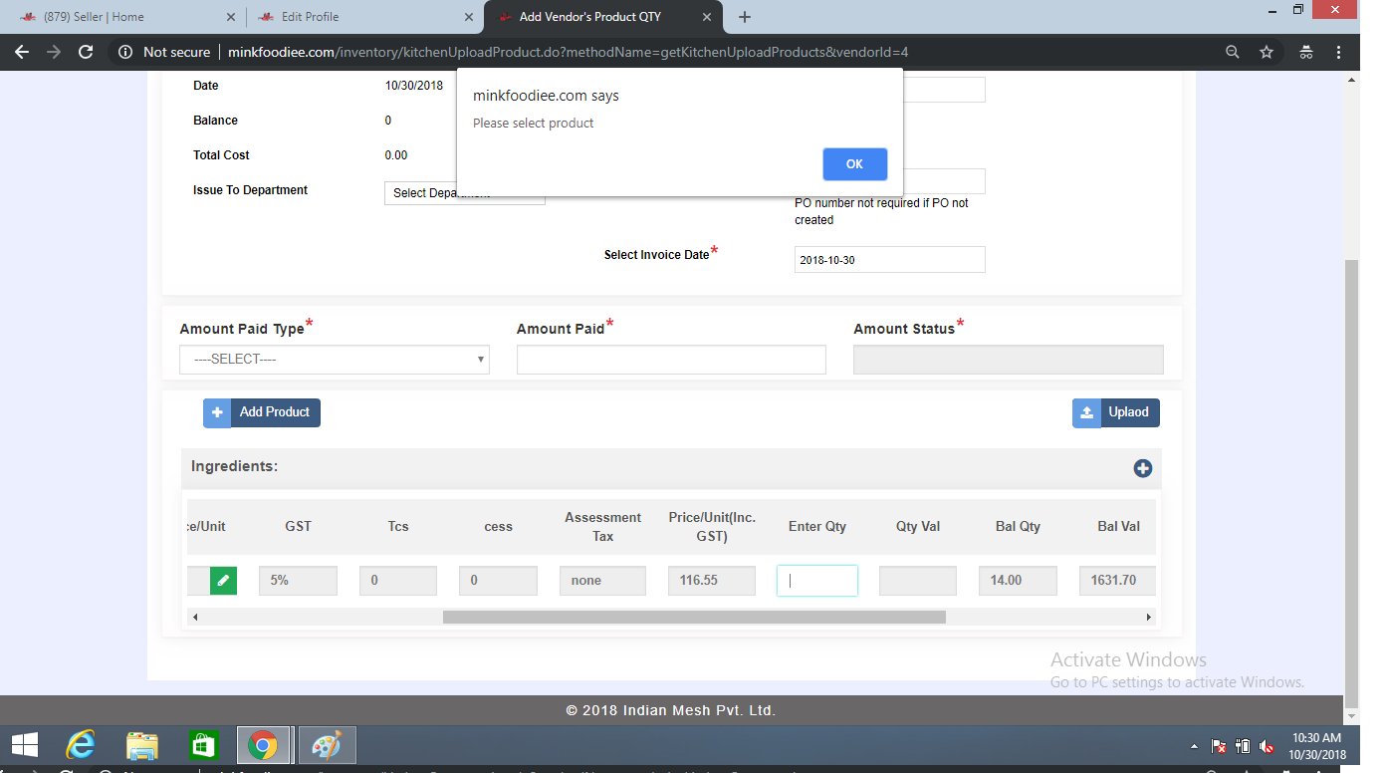This screenshot has width=1386, height=773.
Task: Open the Select Department dropdown
Action: (x=464, y=193)
